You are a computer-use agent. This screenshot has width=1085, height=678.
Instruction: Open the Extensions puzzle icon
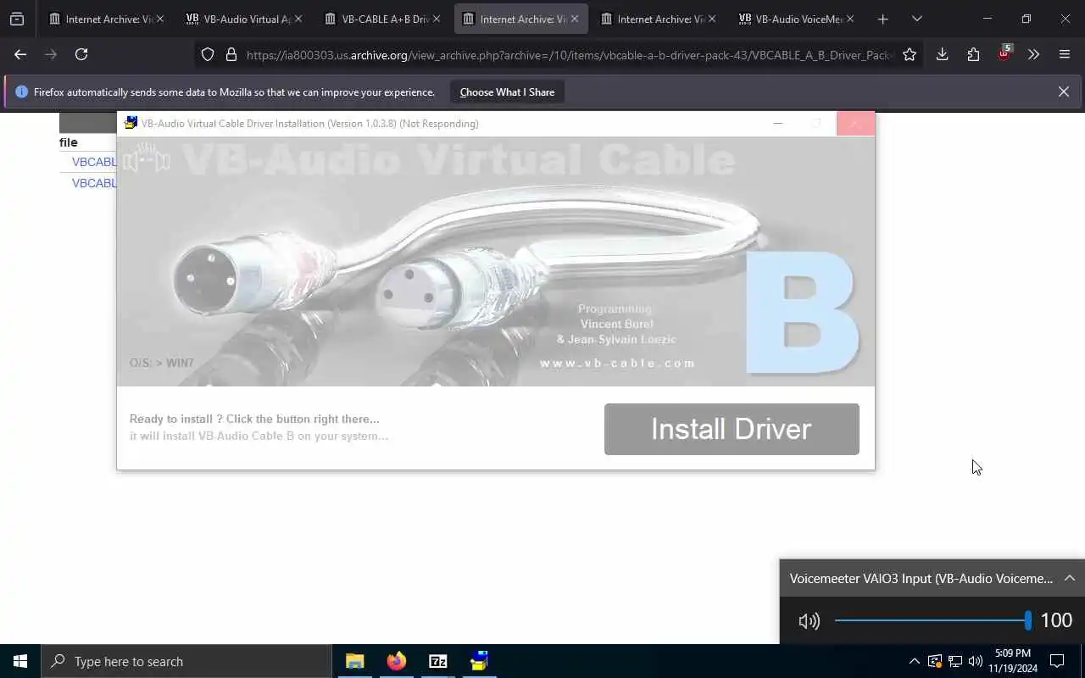(x=973, y=54)
